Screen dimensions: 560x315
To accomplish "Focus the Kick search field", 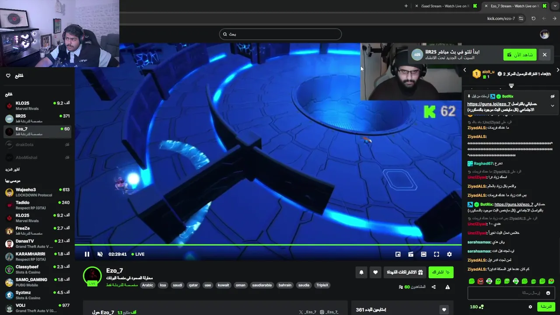I will point(280,34).
